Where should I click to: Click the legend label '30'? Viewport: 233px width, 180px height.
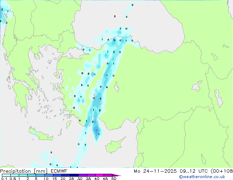[80, 179]
